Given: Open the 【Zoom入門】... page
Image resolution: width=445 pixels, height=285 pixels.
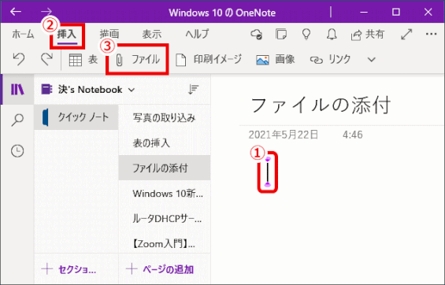Looking at the screenshot, I should (x=165, y=243).
